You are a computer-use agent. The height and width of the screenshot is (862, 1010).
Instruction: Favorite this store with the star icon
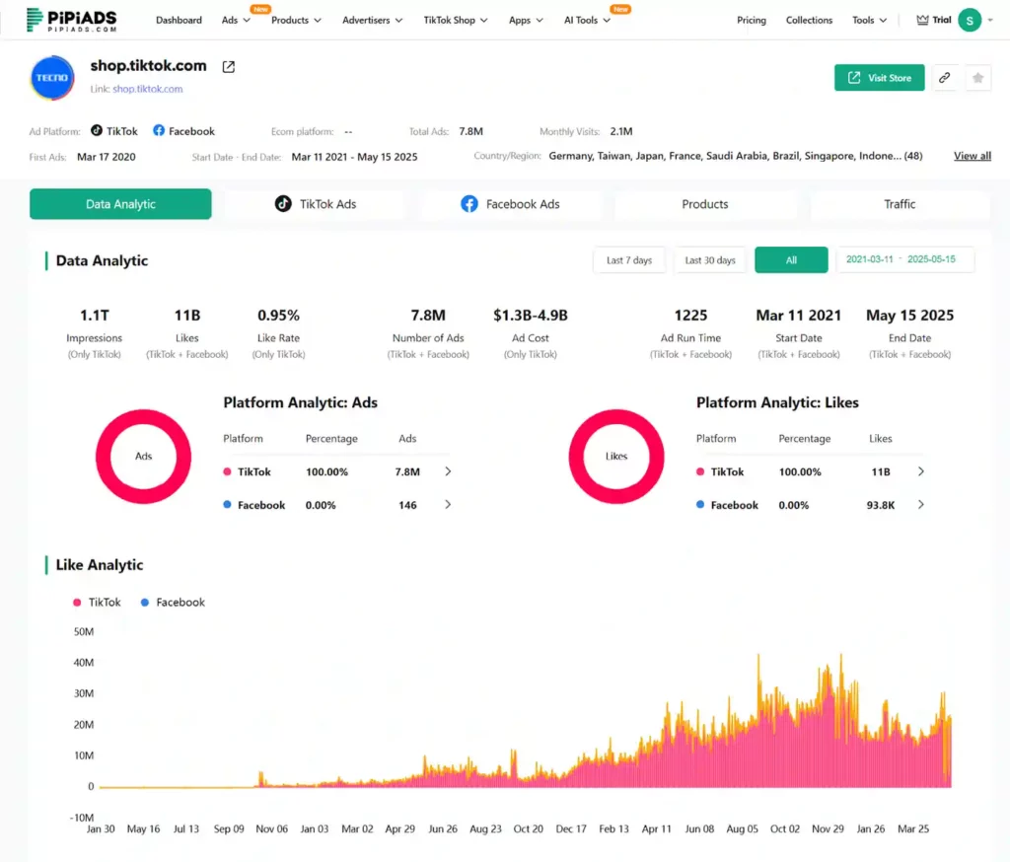(x=977, y=77)
